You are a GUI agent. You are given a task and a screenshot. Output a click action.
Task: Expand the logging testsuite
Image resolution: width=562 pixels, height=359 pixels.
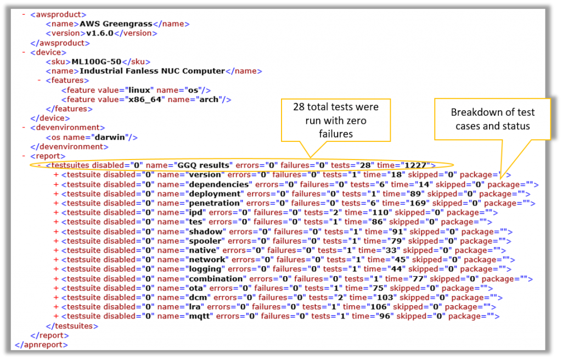tap(56, 269)
